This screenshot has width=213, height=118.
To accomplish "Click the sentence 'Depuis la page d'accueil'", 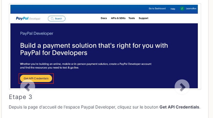I will tap(104, 107).
